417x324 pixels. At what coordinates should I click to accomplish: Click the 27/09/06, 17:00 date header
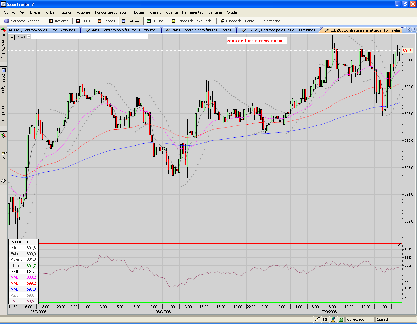pyautogui.click(x=23, y=242)
